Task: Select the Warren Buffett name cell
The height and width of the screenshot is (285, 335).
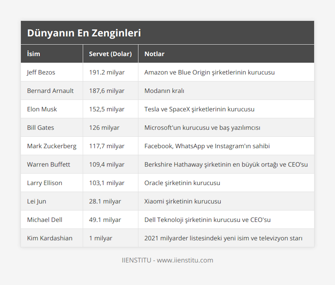Action: 49,164
